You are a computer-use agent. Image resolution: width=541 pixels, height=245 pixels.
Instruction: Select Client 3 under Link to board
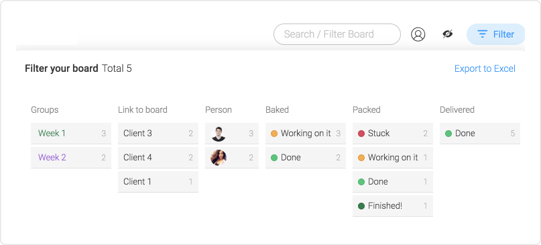158,134
